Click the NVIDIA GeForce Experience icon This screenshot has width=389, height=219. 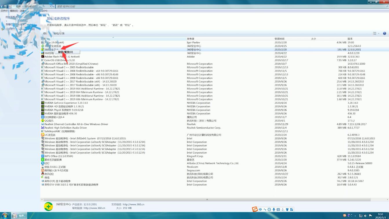43,103
